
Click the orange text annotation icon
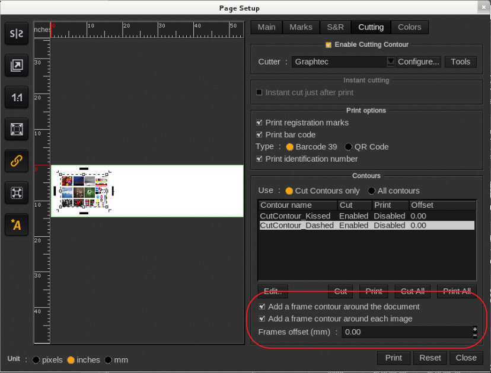point(16,224)
